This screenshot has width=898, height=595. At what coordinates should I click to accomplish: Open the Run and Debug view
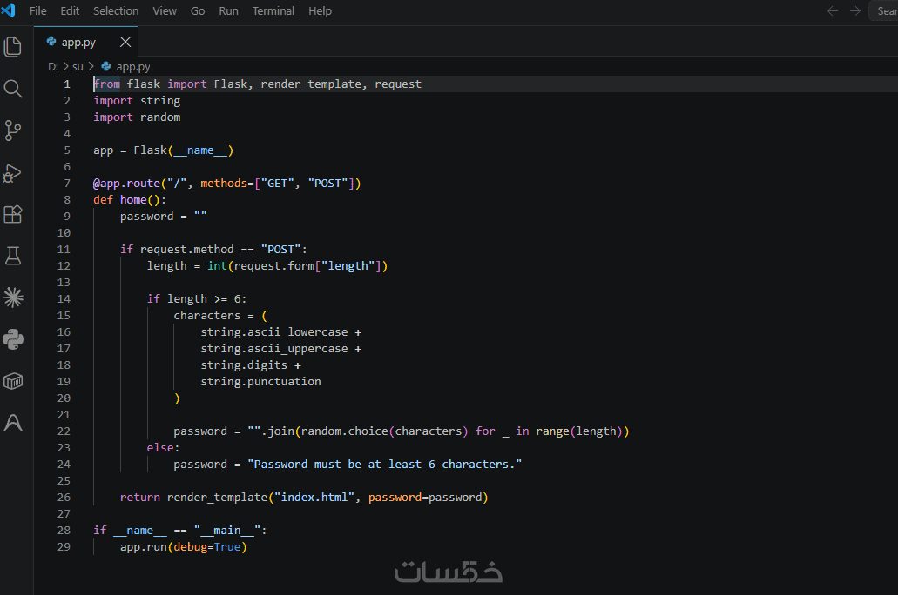[x=12, y=173]
